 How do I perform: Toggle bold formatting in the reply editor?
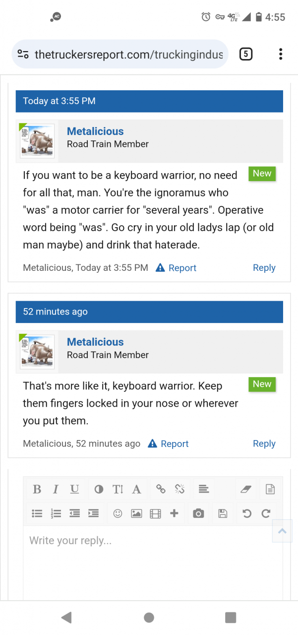(x=37, y=489)
